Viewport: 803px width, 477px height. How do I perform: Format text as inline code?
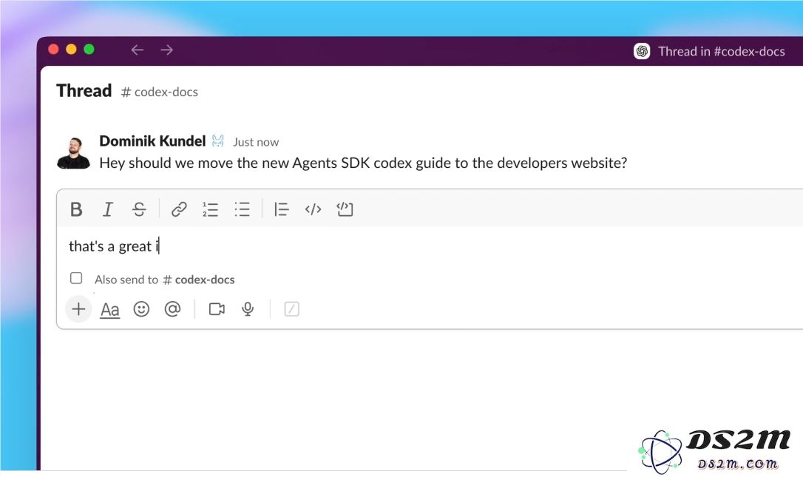[313, 209]
